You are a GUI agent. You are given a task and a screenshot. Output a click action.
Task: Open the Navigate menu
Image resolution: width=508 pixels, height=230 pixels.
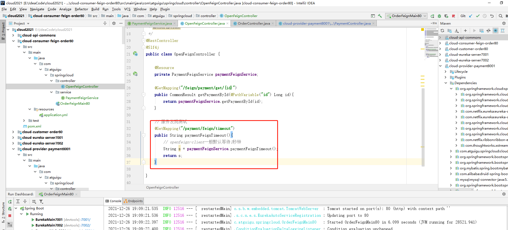(x=37, y=9)
